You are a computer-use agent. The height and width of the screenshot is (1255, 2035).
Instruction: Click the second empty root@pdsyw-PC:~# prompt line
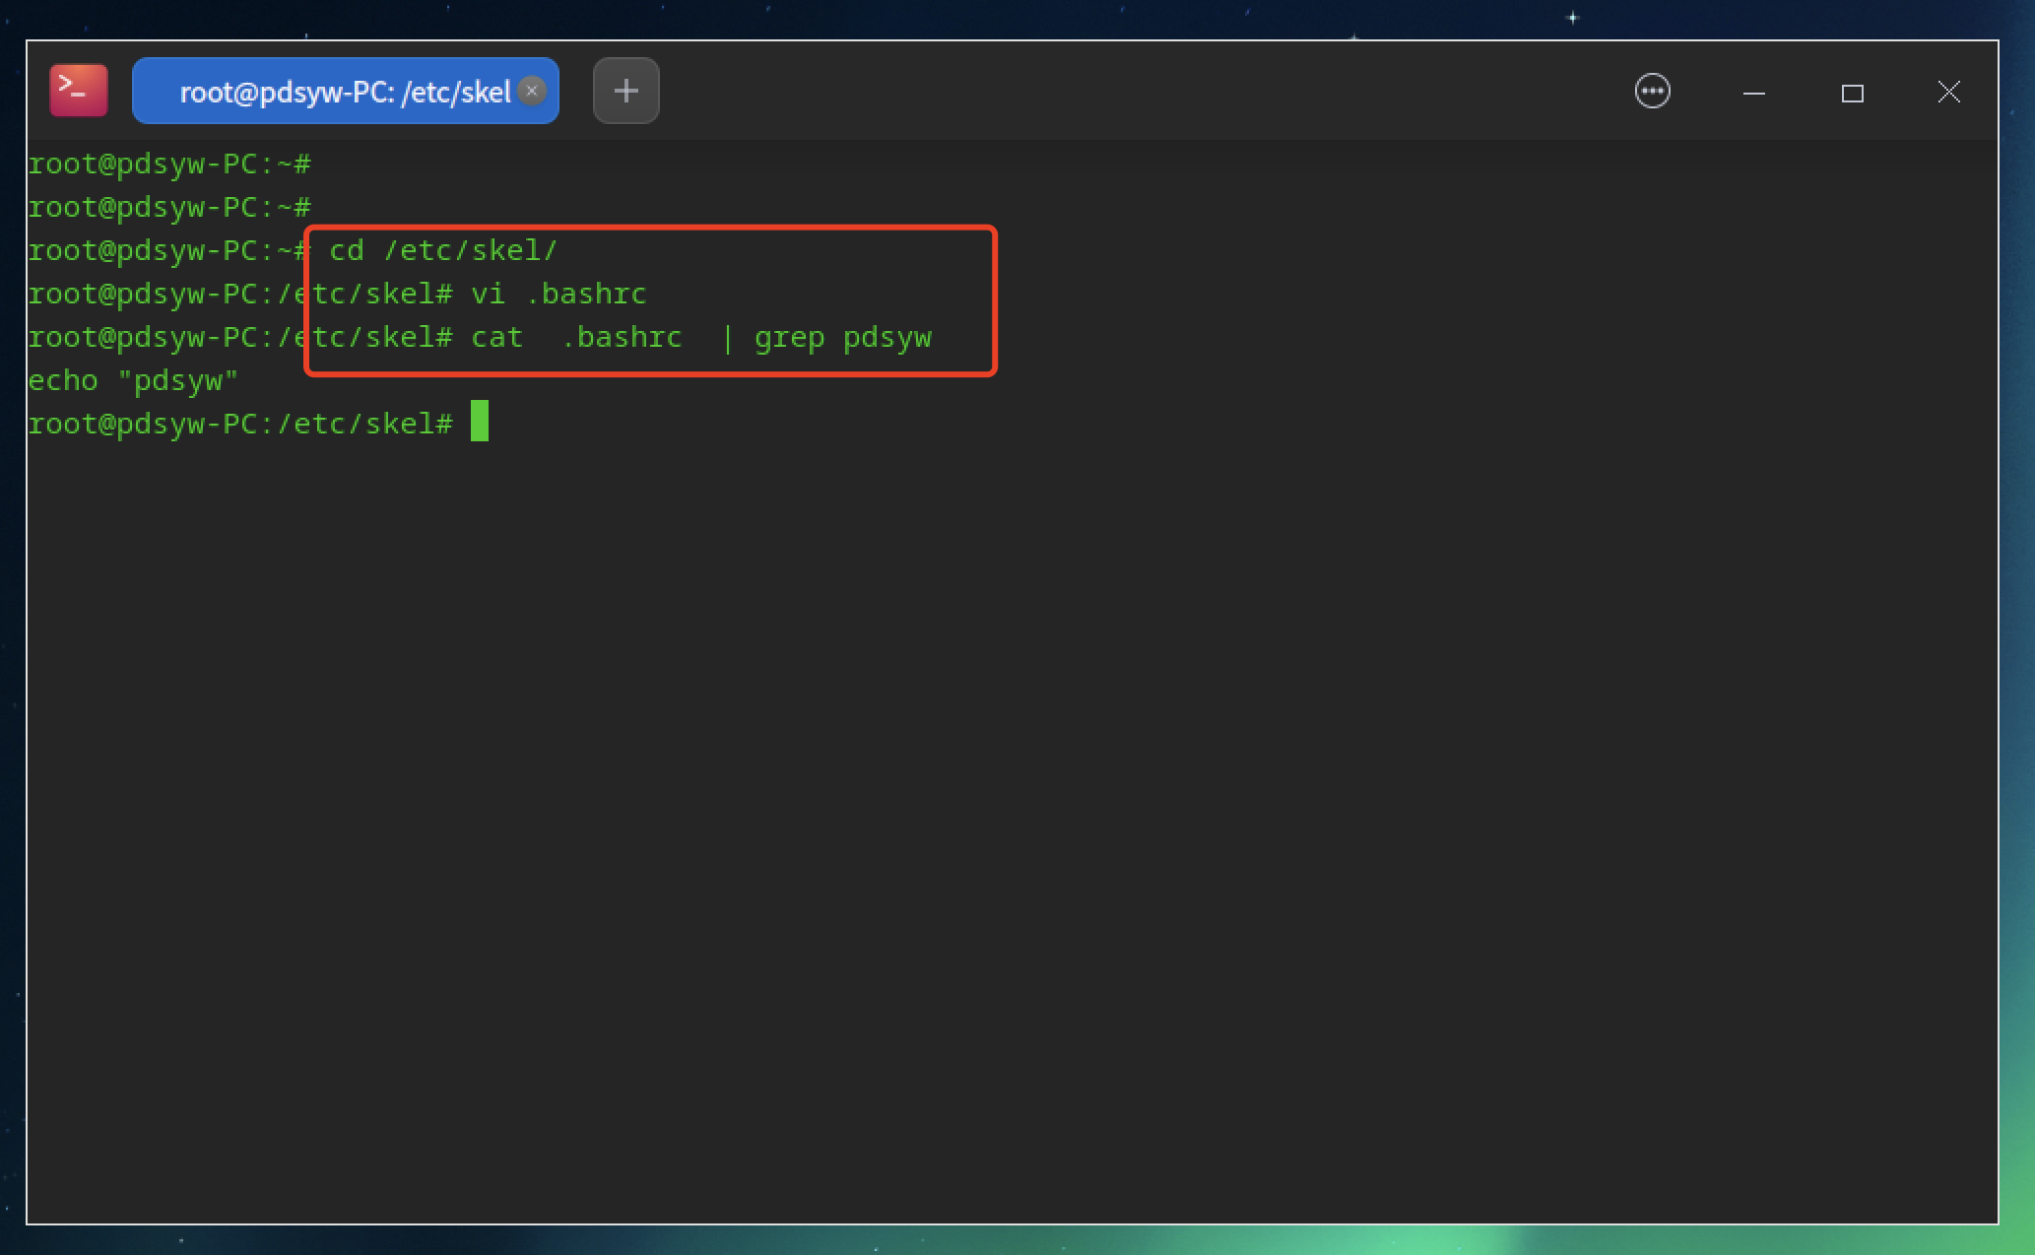(x=169, y=207)
